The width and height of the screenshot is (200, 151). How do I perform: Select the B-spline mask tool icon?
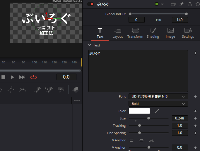[23, 90]
